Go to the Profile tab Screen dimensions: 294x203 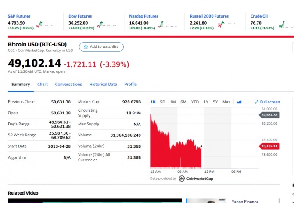coord(130,84)
